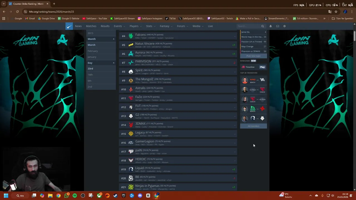
Task: Click the Liquid team logo
Action: coord(131,169)
